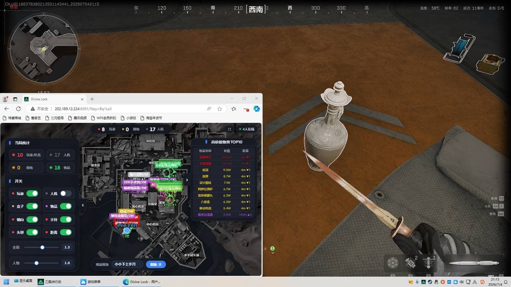
Task: Open the tab actions menu icon
Action: click(15, 99)
